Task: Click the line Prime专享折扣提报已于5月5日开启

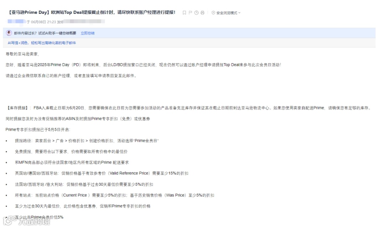Action: (x=38, y=130)
